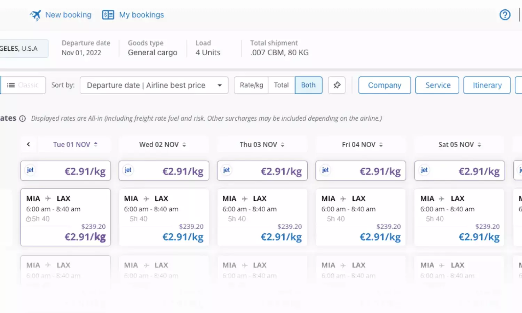
Task: Click Departure date Nov 01, 2022 field
Action: [86, 48]
